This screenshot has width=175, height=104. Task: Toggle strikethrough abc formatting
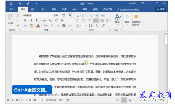pyautogui.click(x=44, y=21)
